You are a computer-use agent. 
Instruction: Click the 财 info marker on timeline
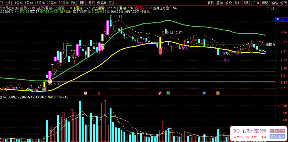[x=204, y=93]
